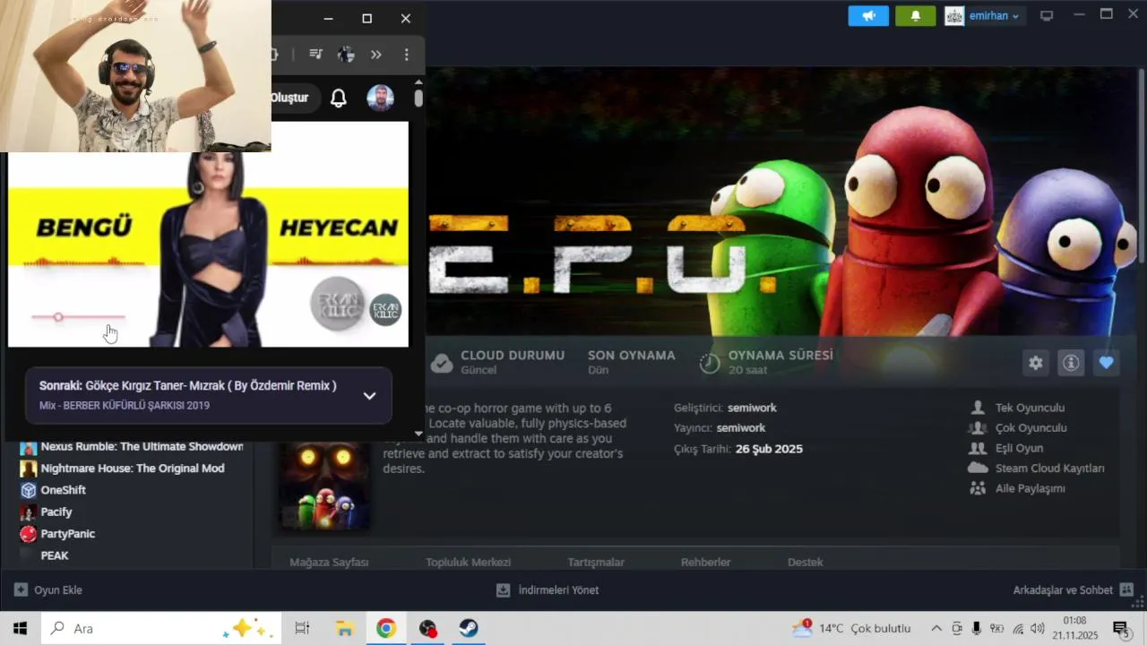Open Windows Task View icon
This screenshot has height=645, width=1147.
click(x=302, y=628)
